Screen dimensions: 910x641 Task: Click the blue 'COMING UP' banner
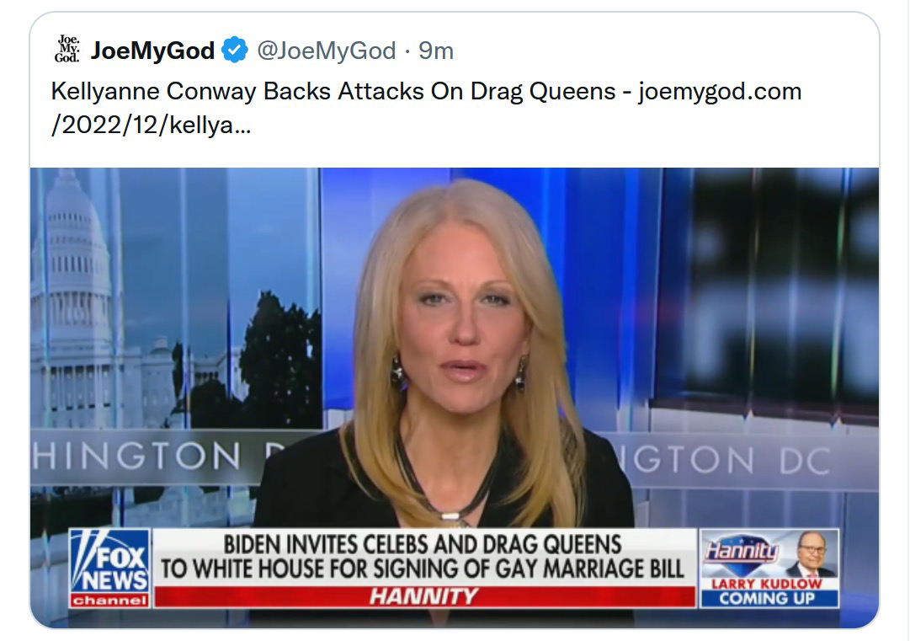coord(768,599)
